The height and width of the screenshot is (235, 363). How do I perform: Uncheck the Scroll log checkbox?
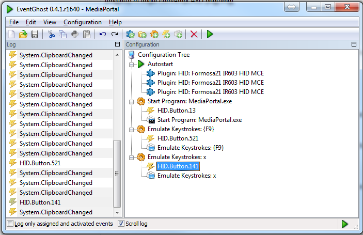[121, 224]
